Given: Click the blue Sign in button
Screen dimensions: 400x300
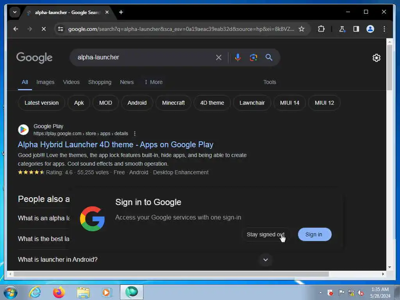Looking at the screenshot, I should [x=314, y=234].
